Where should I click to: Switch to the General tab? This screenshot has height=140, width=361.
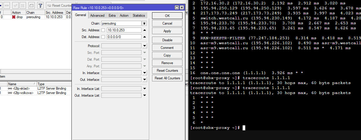(x=80, y=15)
